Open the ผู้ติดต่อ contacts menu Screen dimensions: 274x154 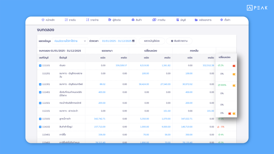point(115,20)
